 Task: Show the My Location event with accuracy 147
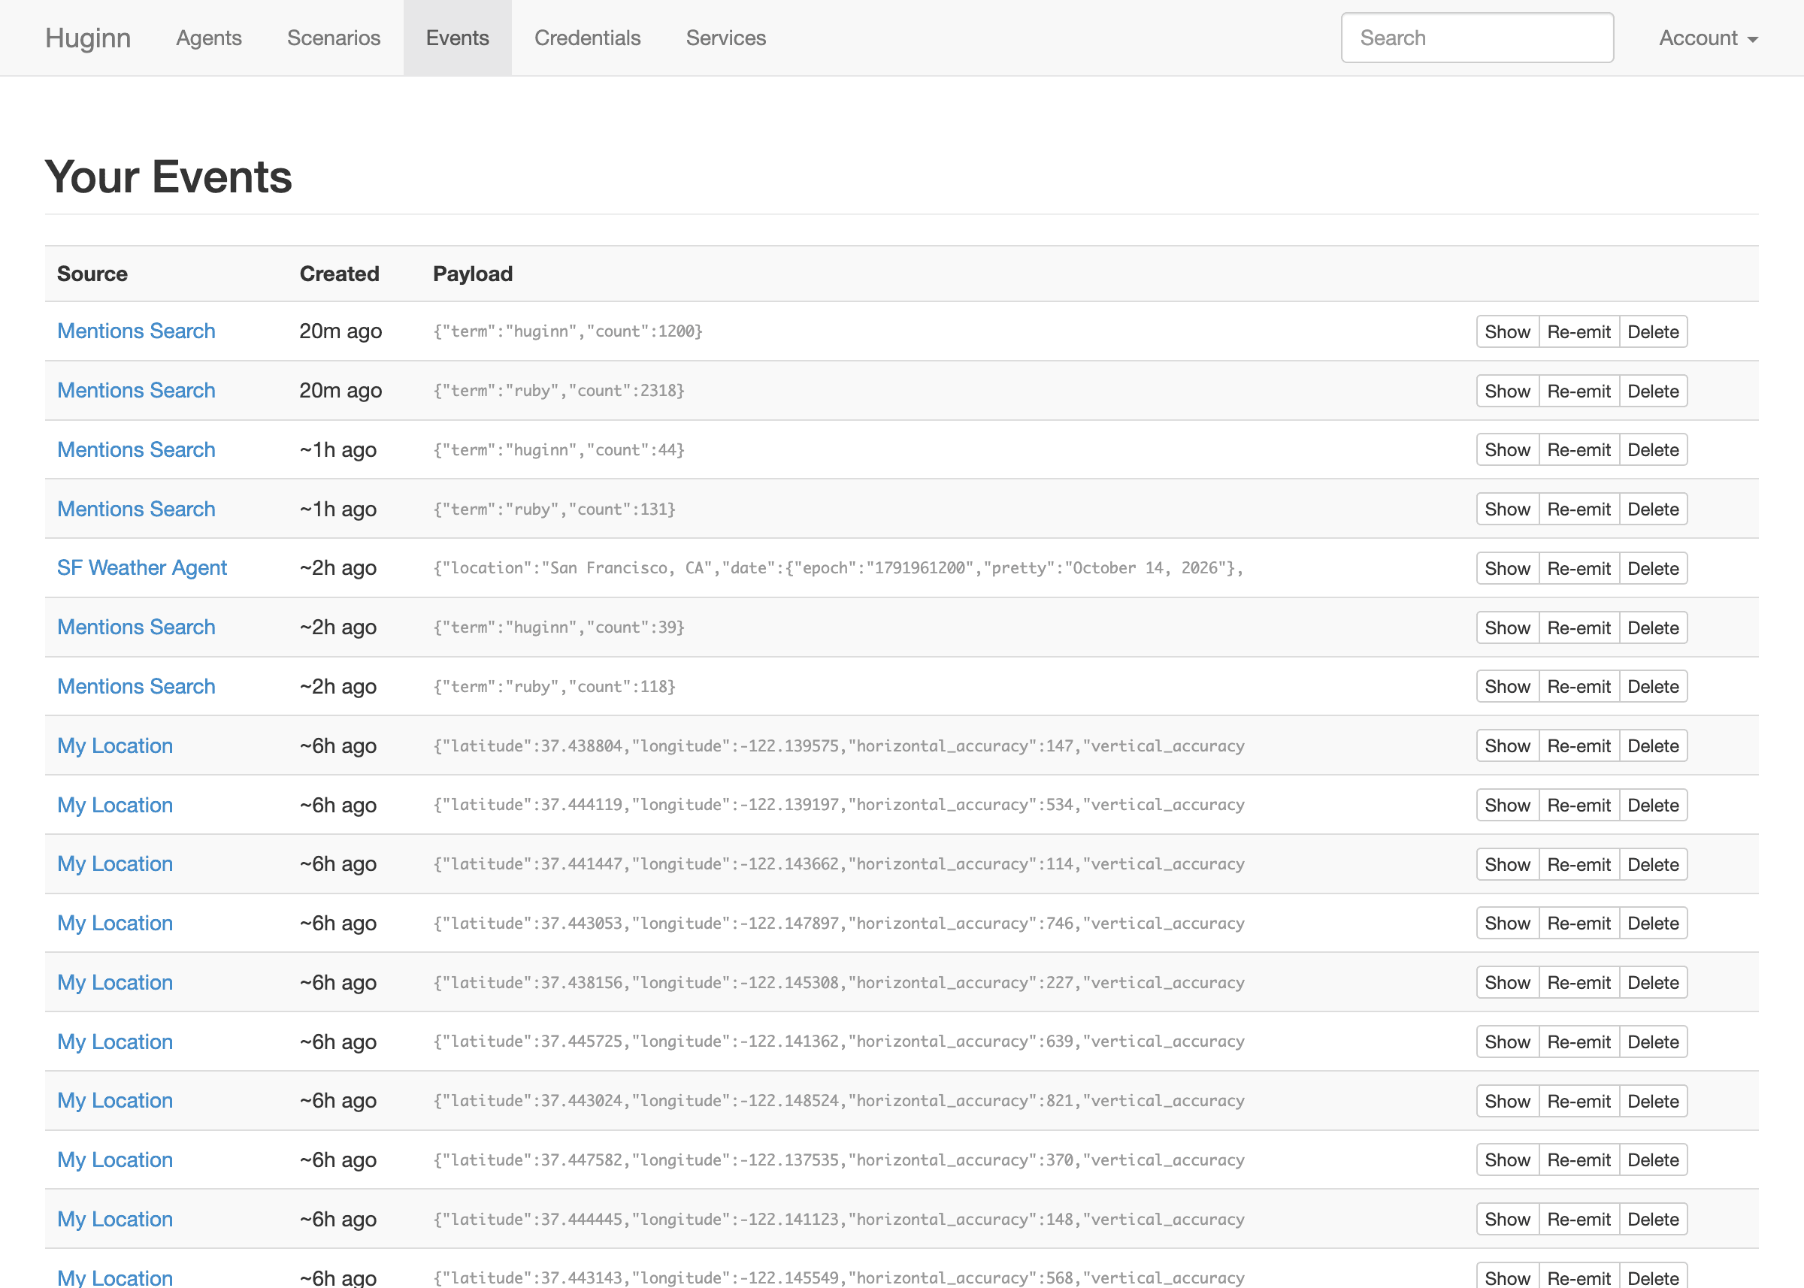pos(1507,746)
